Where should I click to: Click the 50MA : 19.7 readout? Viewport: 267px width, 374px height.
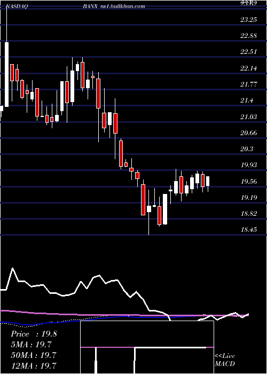click(34, 355)
